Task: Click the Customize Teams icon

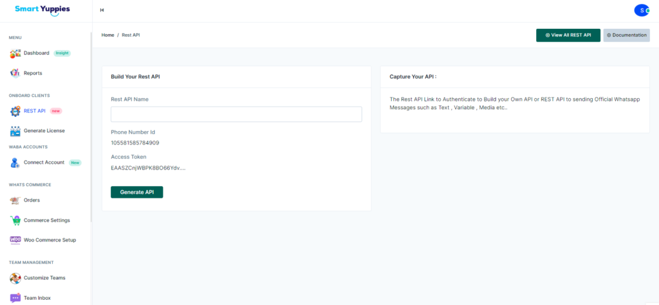Action: (x=15, y=278)
